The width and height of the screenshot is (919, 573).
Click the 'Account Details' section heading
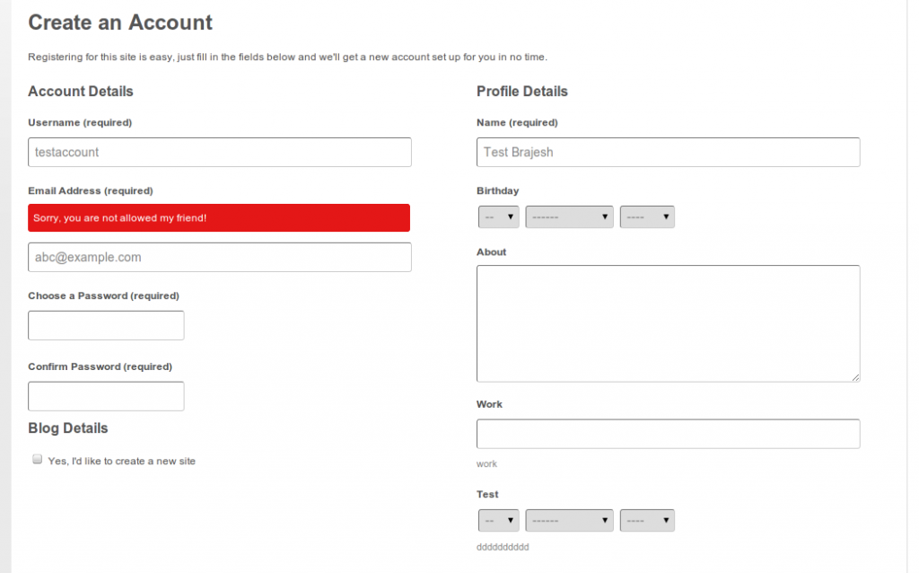coord(80,91)
